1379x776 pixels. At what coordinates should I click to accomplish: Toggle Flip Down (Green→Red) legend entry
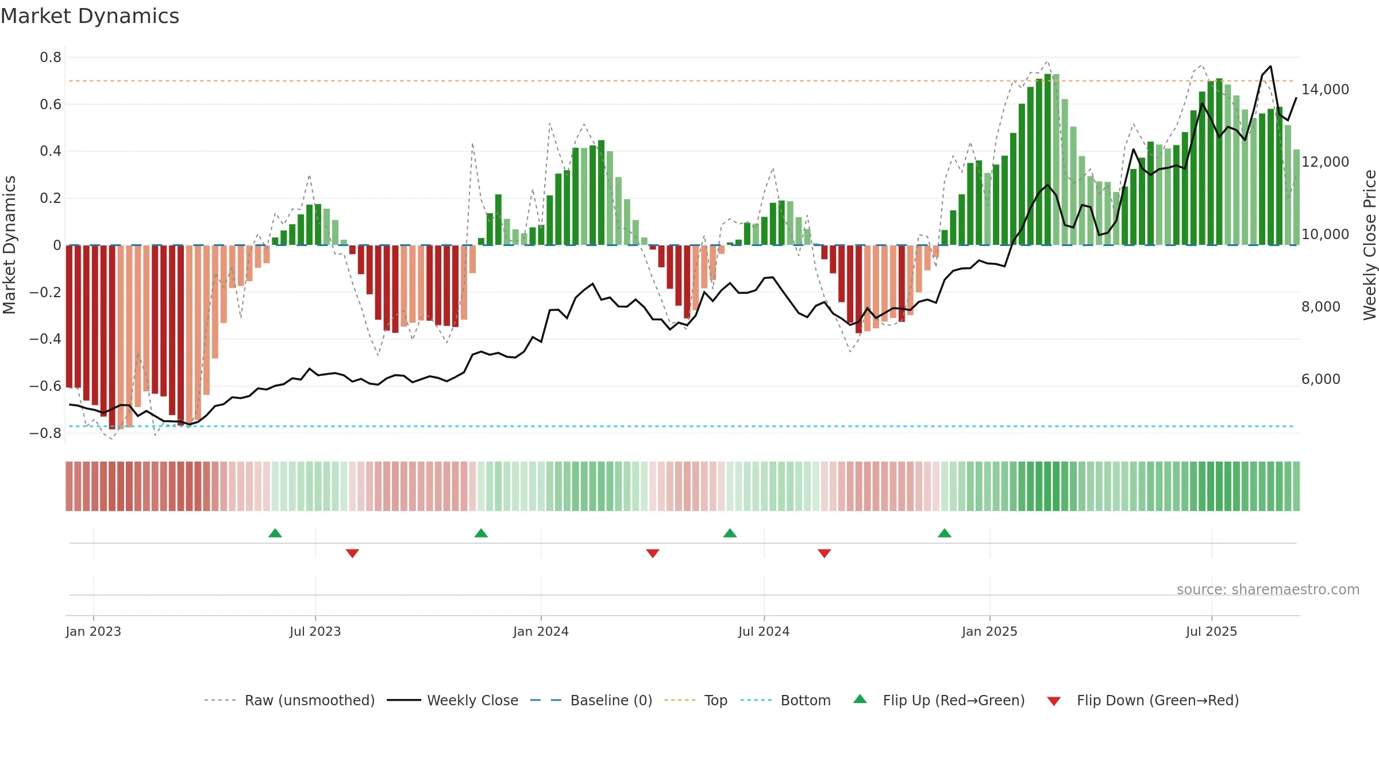point(1143,700)
